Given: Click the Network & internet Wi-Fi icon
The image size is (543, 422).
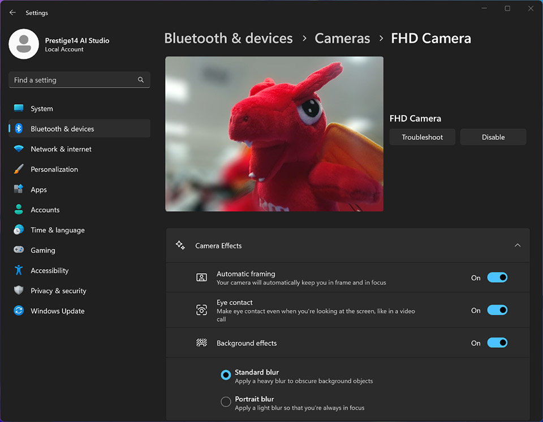Looking at the screenshot, I should tap(19, 149).
